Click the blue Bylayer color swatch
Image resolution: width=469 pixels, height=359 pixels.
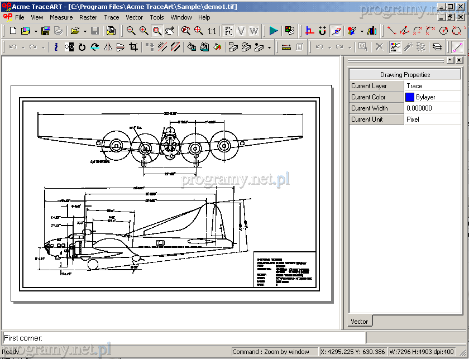coord(410,97)
